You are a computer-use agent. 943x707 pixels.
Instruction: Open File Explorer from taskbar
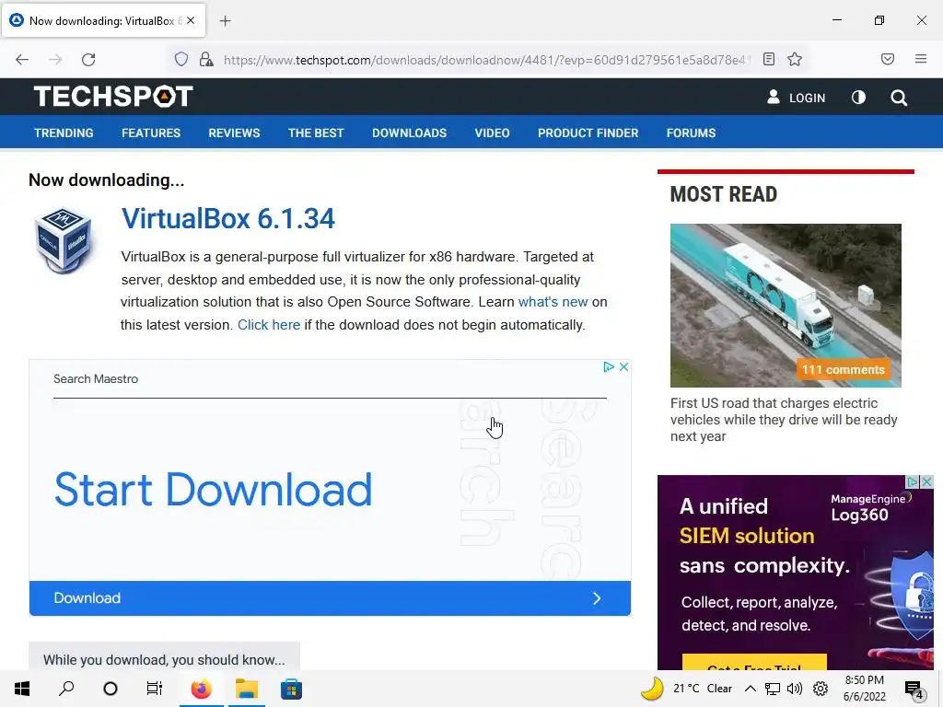coord(247,689)
